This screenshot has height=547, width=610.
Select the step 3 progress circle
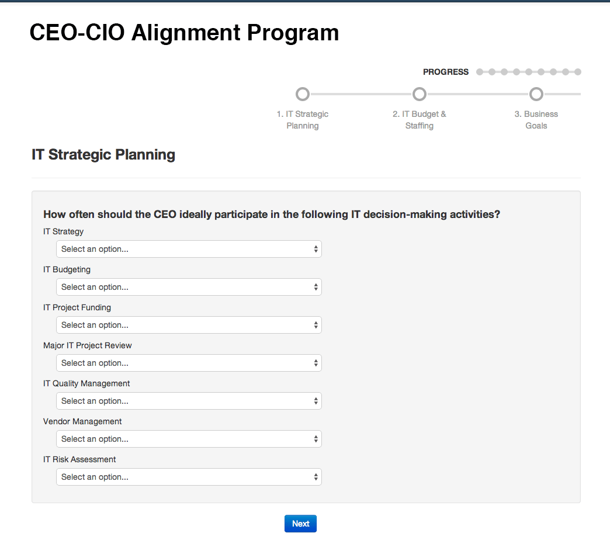pyautogui.click(x=536, y=94)
